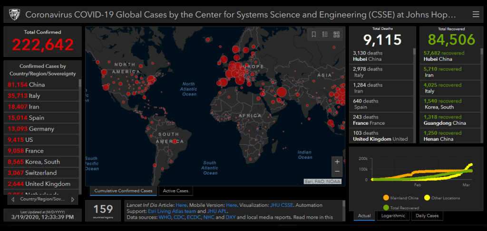Go to next list with right arrow

(72, 200)
